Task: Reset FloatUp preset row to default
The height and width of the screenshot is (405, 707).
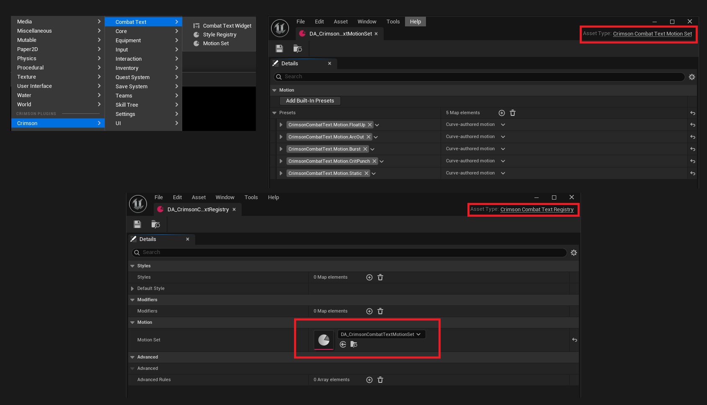Action: pyautogui.click(x=693, y=125)
